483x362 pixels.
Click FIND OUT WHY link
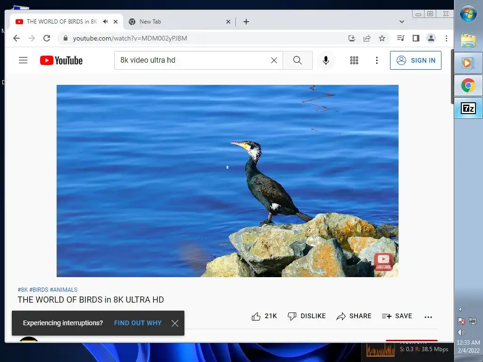(138, 323)
